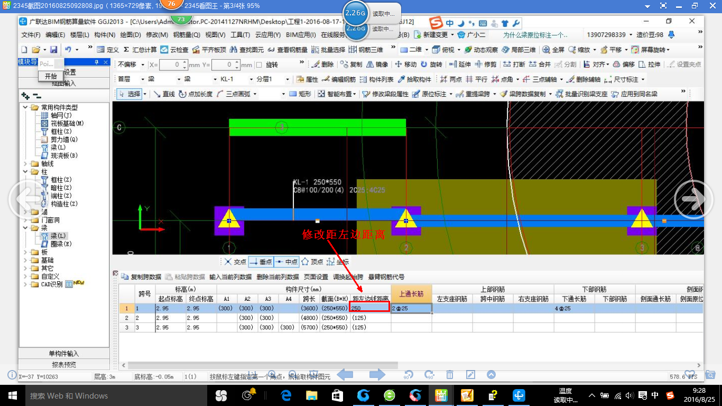Select the 镜像 mirror tool
Screen dimensions: 722x406
(377, 64)
